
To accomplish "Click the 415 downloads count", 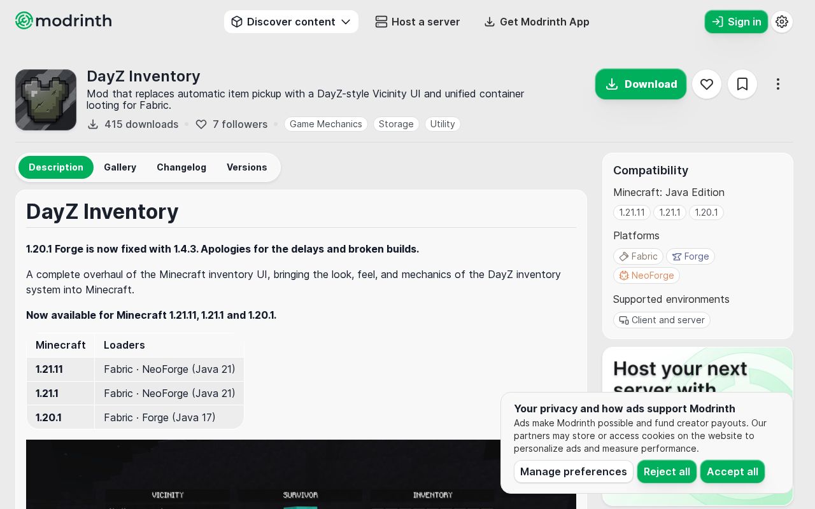I will 132,124.
